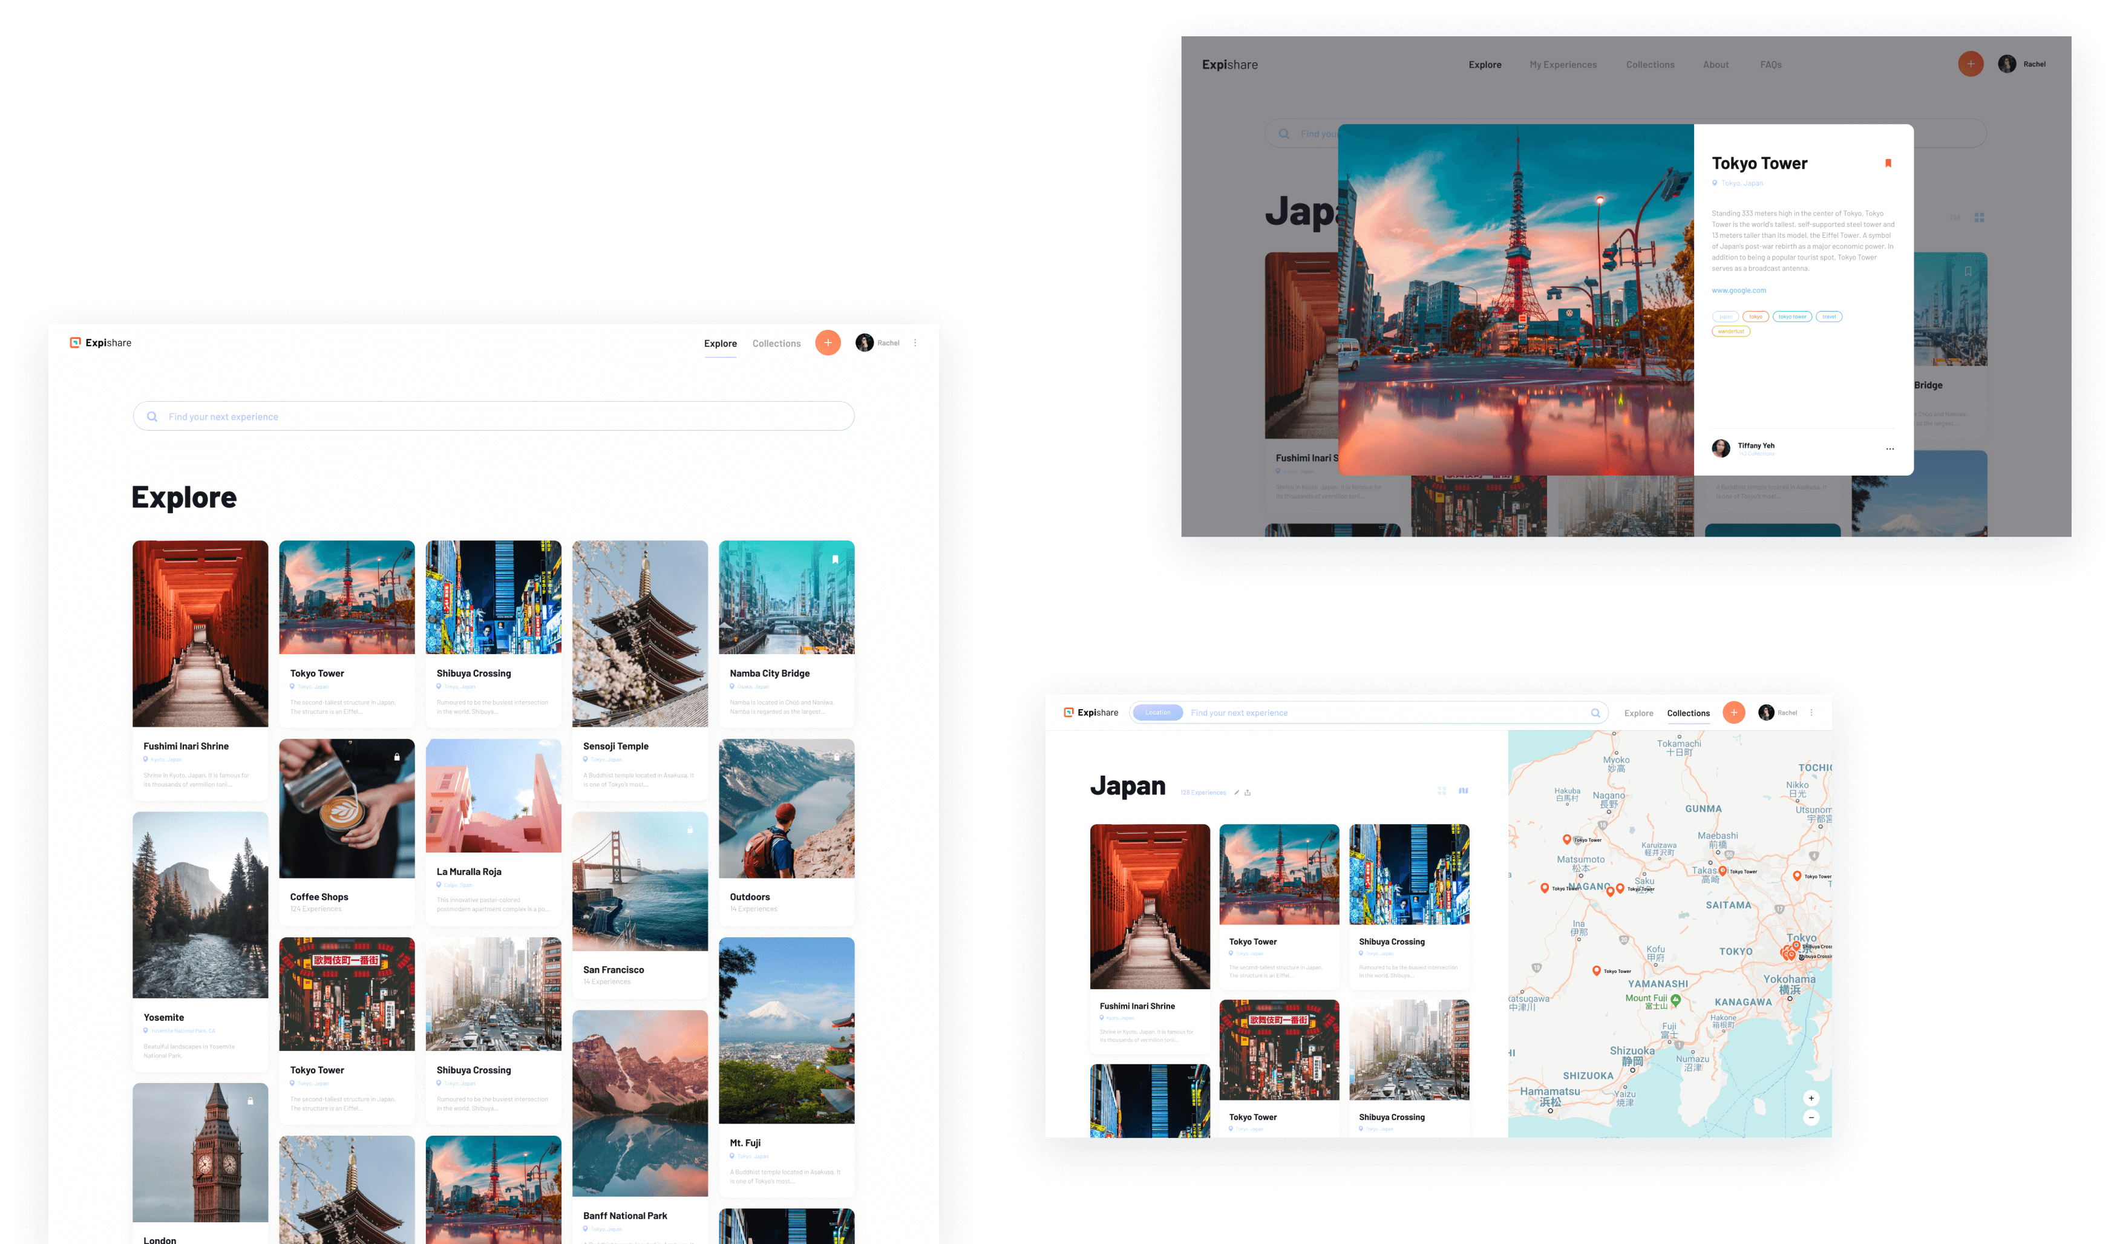2120x1244 pixels.
Task: Switch to grid view on the Japan map screen
Action: [x=1441, y=791]
